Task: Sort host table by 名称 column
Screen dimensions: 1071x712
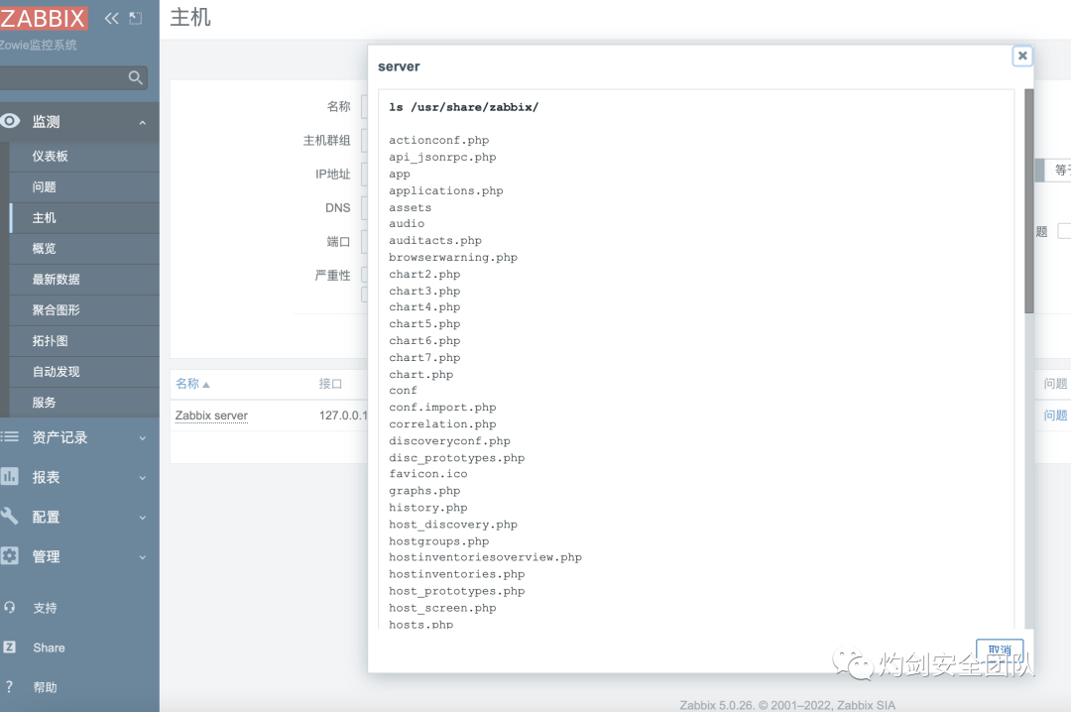Action: pyautogui.click(x=187, y=384)
